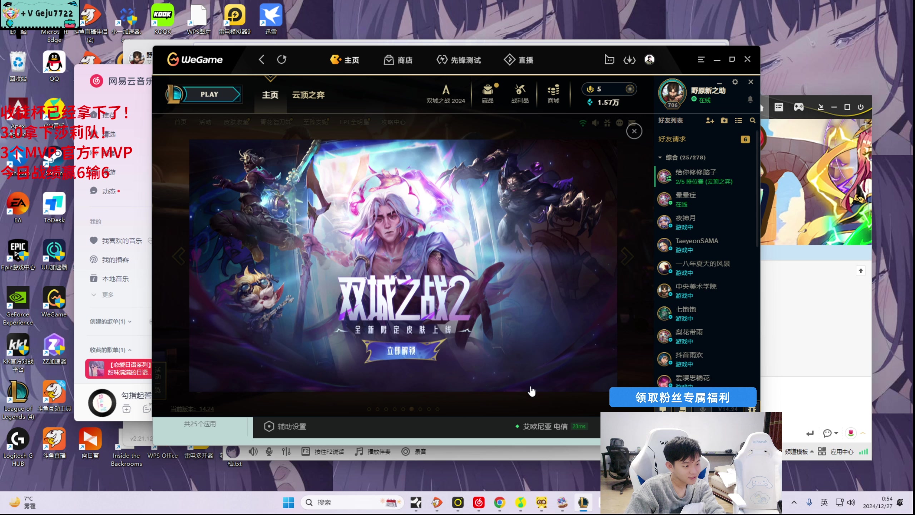Image resolution: width=915 pixels, height=515 pixels.
Task: Switch to WeGame 主页 tab
Action: 345,60
